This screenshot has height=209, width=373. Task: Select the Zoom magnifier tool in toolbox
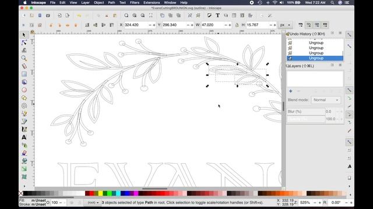24,58
